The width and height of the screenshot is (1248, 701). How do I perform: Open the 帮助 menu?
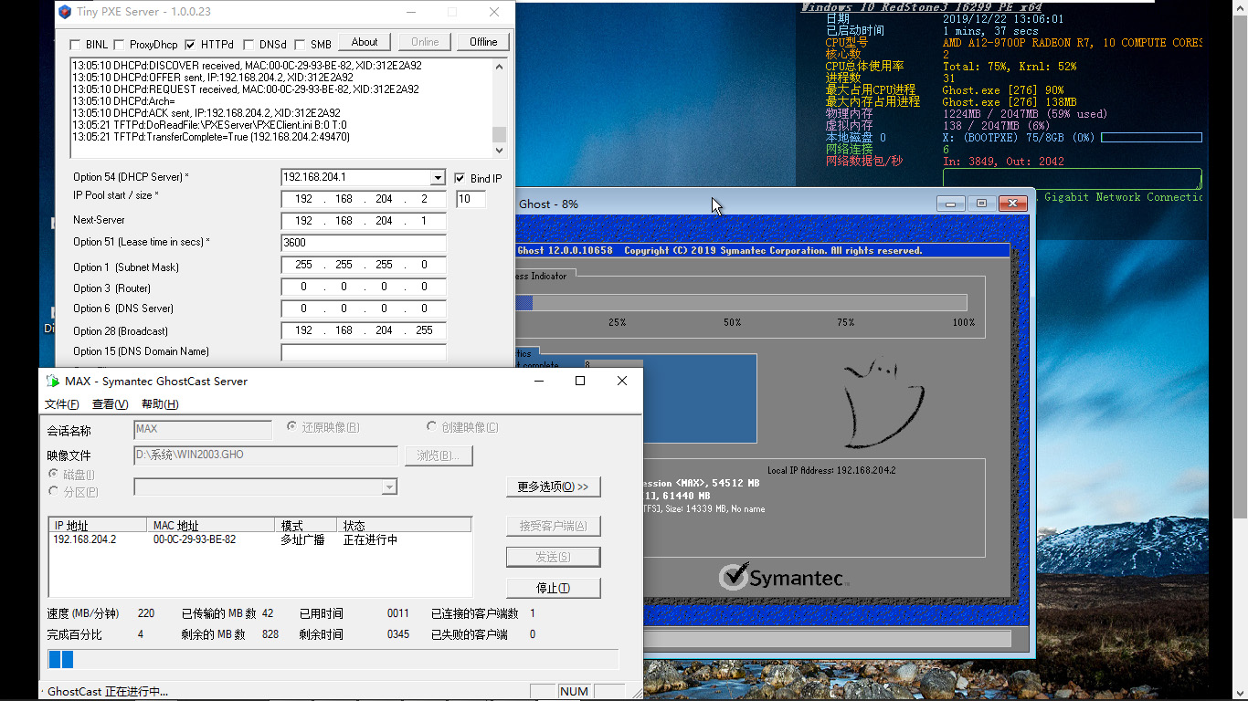(x=160, y=403)
